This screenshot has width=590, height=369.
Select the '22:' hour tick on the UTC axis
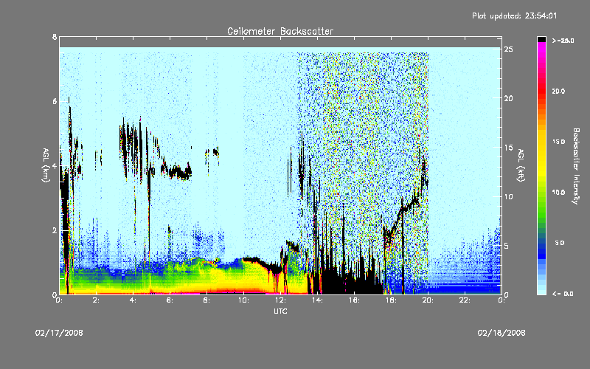[x=465, y=300]
